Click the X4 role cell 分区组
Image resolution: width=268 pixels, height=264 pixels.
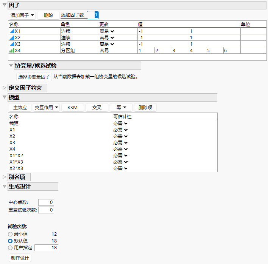click(79, 51)
